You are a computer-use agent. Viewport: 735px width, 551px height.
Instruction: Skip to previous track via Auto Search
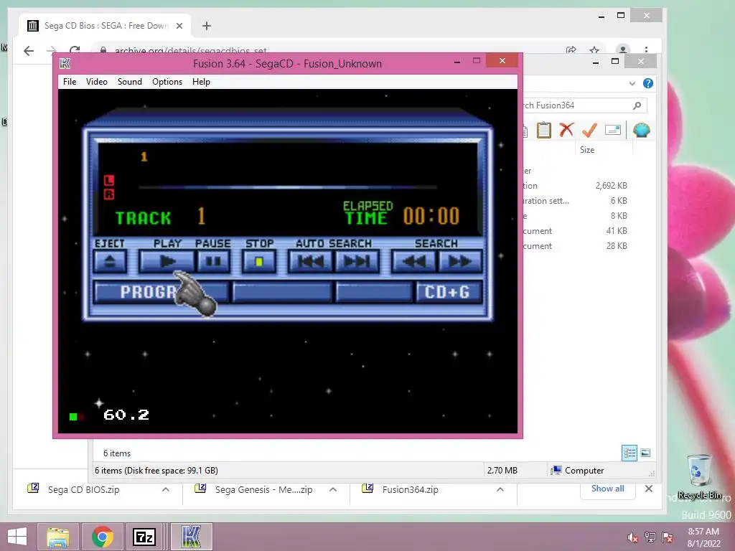coord(311,261)
